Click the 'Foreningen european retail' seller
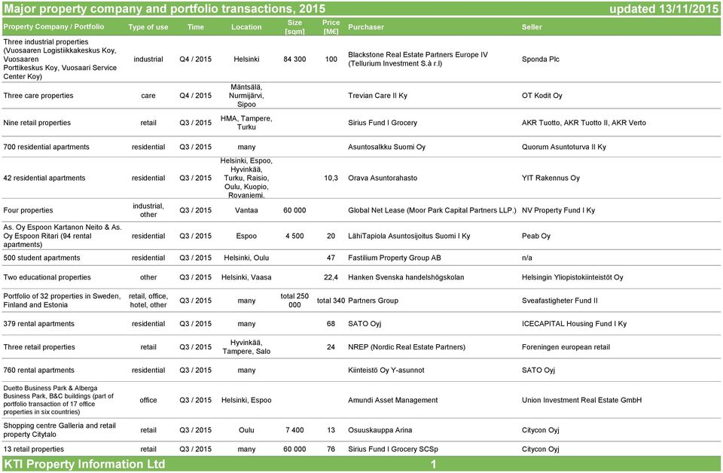 566,347
